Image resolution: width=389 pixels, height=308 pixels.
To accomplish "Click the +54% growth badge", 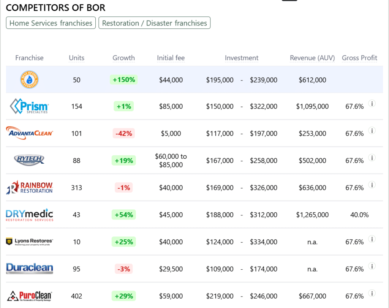I will click(x=123, y=215).
